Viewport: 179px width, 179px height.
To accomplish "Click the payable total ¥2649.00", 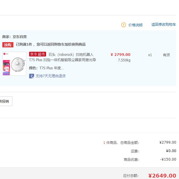I will 162,176.
